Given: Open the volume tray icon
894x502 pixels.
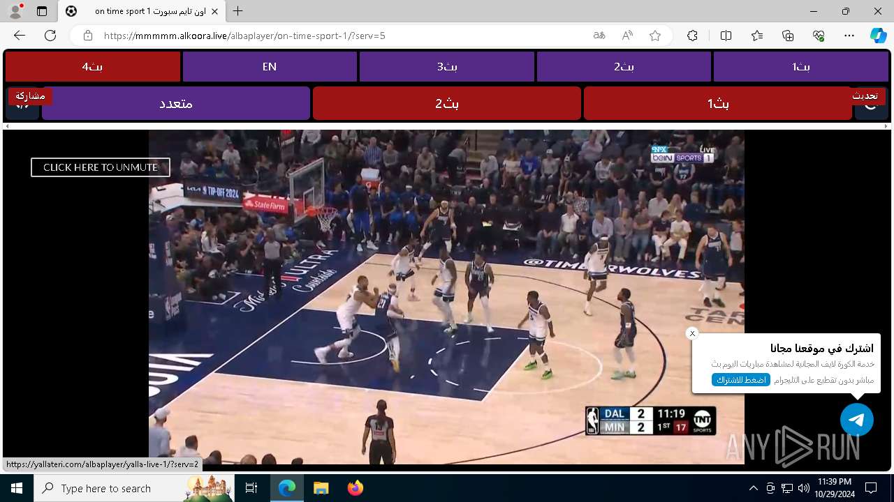Looking at the screenshot, I should coord(804,488).
